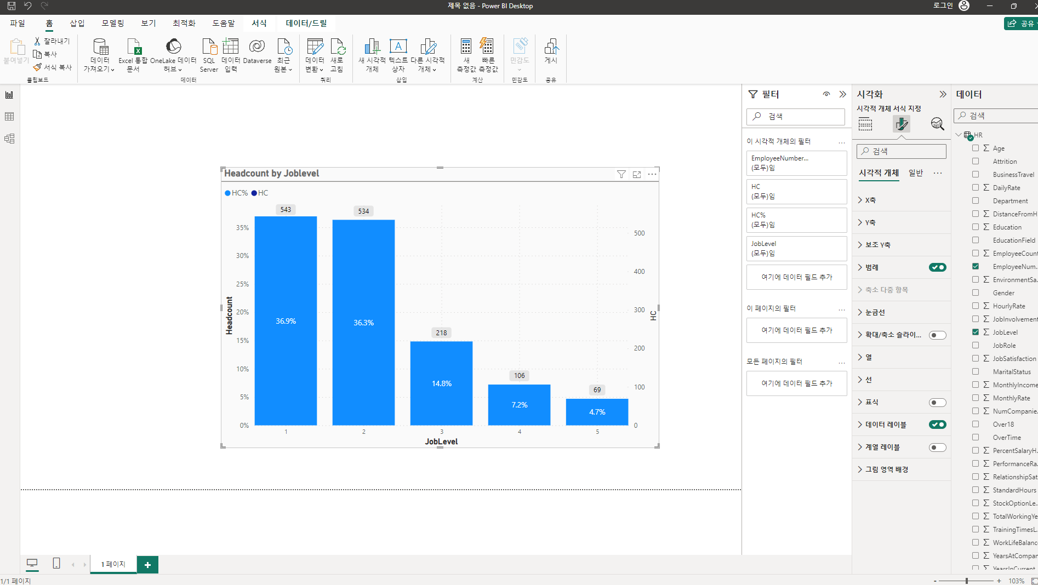Disable the data labels toggle

coord(937,425)
